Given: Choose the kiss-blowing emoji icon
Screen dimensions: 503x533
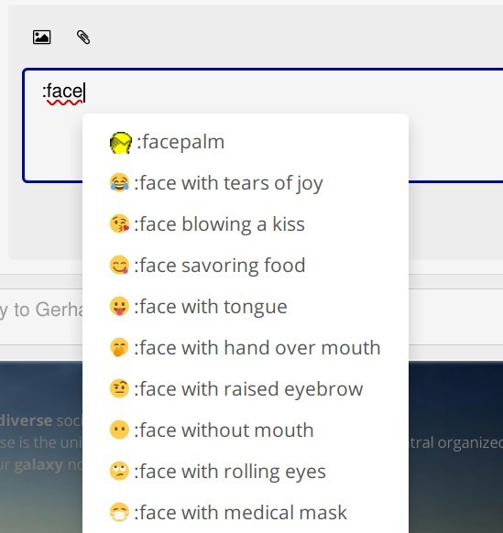Looking at the screenshot, I should pyautogui.click(x=119, y=224).
